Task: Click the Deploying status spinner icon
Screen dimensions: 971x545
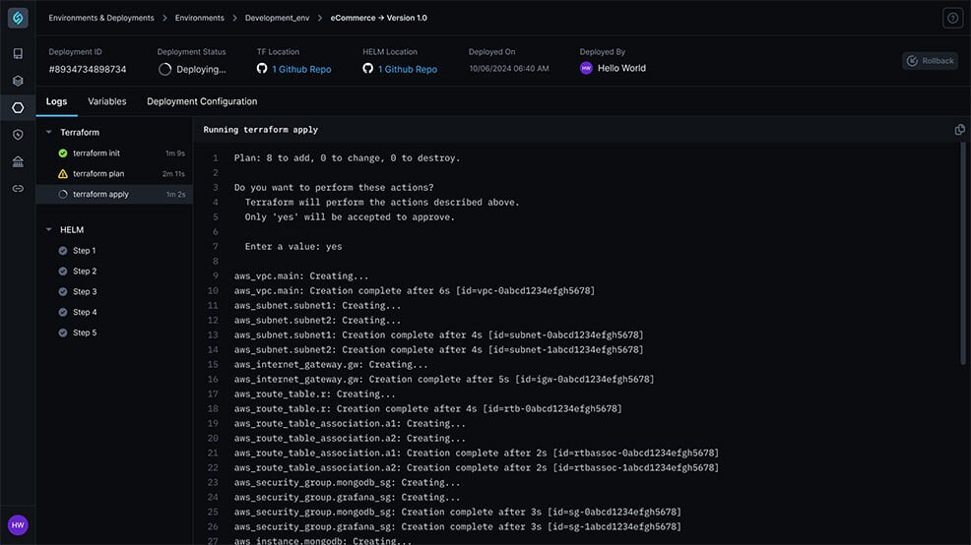Action: pos(164,69)
